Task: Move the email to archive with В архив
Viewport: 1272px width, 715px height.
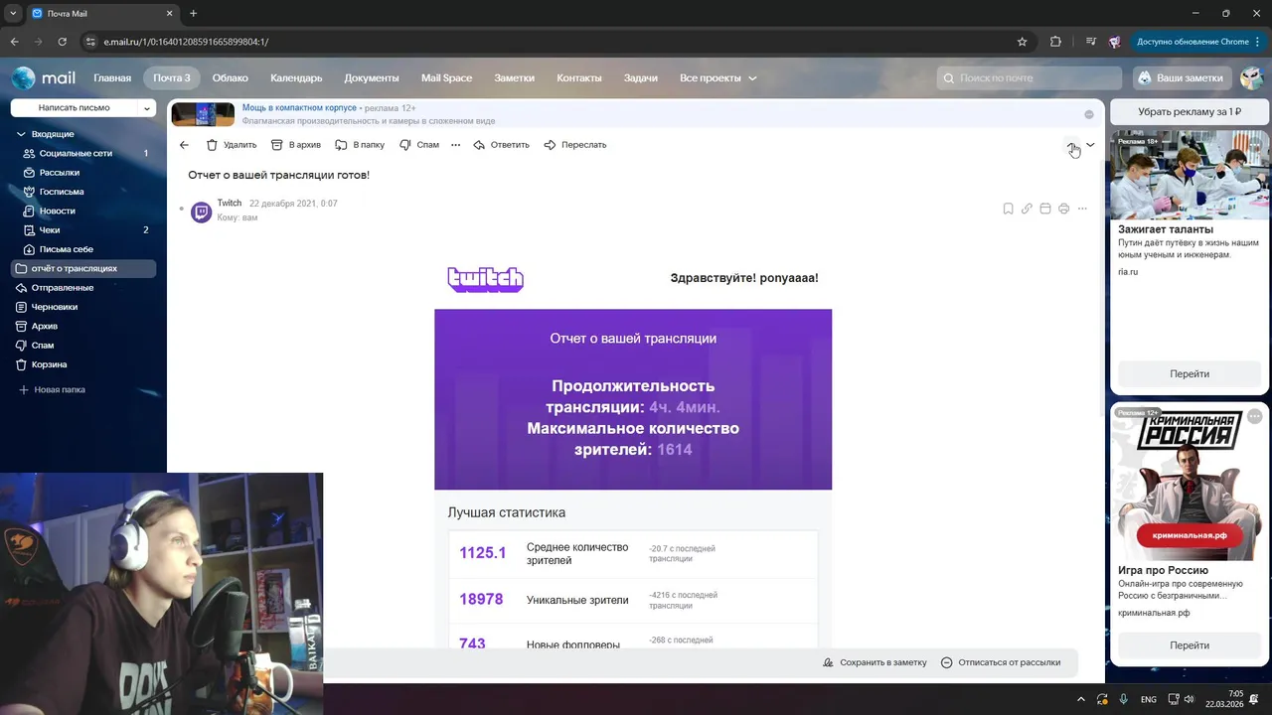Action: point(296,145)
